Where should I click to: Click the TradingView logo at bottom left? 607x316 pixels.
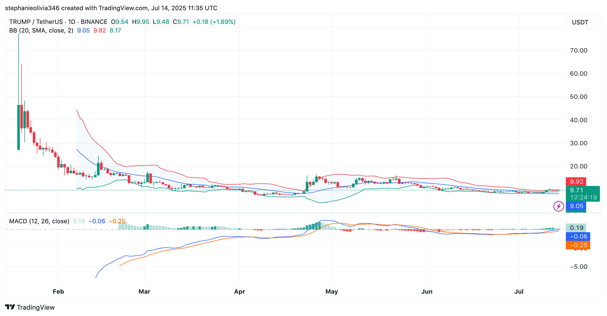pyautogui.click(x=30, y=307)
